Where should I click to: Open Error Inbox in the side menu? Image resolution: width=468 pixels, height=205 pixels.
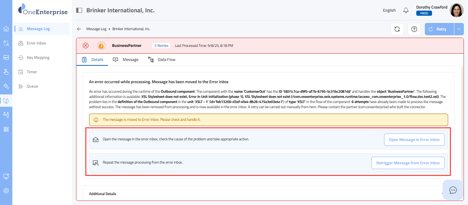pyautogui.click(x=36, y=43)
